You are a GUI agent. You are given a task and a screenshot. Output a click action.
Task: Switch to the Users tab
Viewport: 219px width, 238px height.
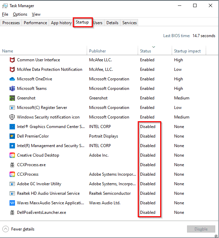(98, 23)
